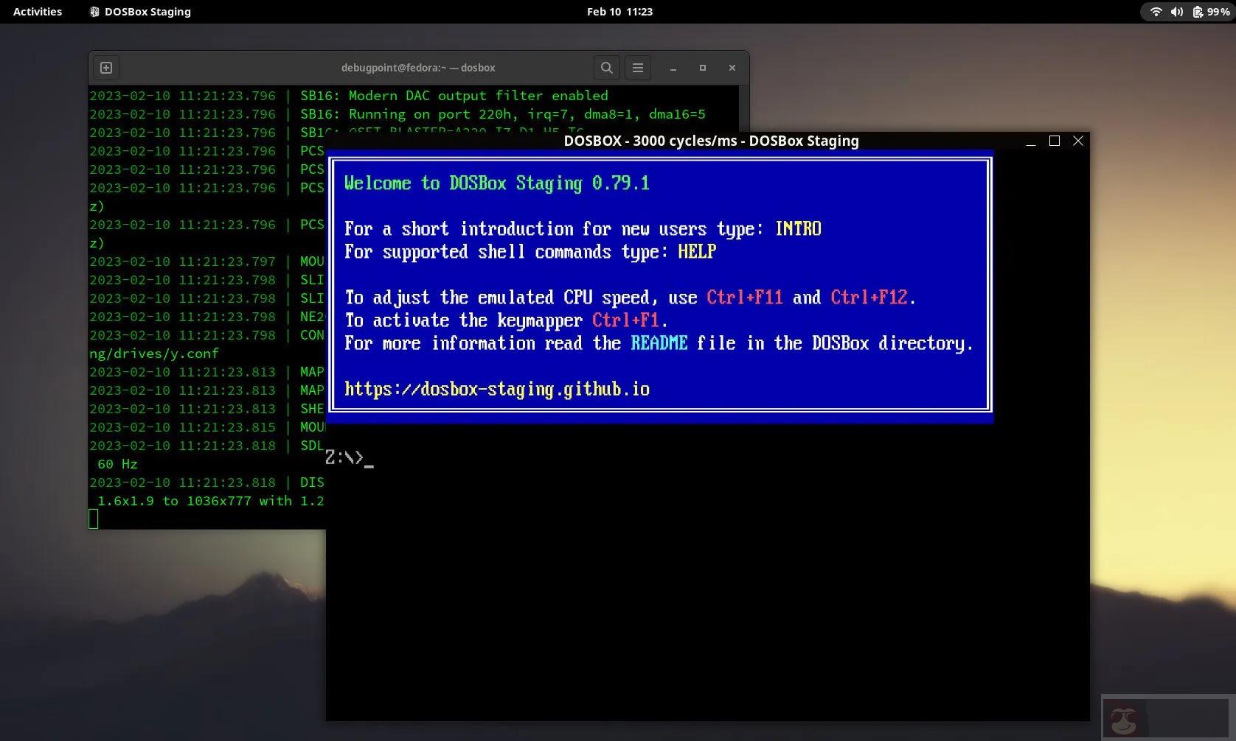1236x741 pixels.
Task: Maximize the DOSBox Staging window
Action: [x=1054, y=141]
